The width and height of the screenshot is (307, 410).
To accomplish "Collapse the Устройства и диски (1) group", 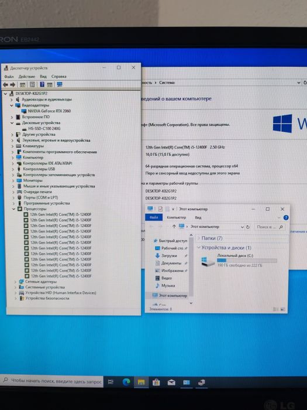I will pyautogui.click(x=199, y=247).
